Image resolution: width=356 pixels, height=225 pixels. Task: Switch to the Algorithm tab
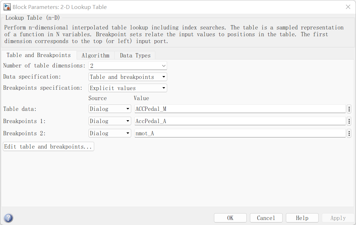[x=95, y=55]
